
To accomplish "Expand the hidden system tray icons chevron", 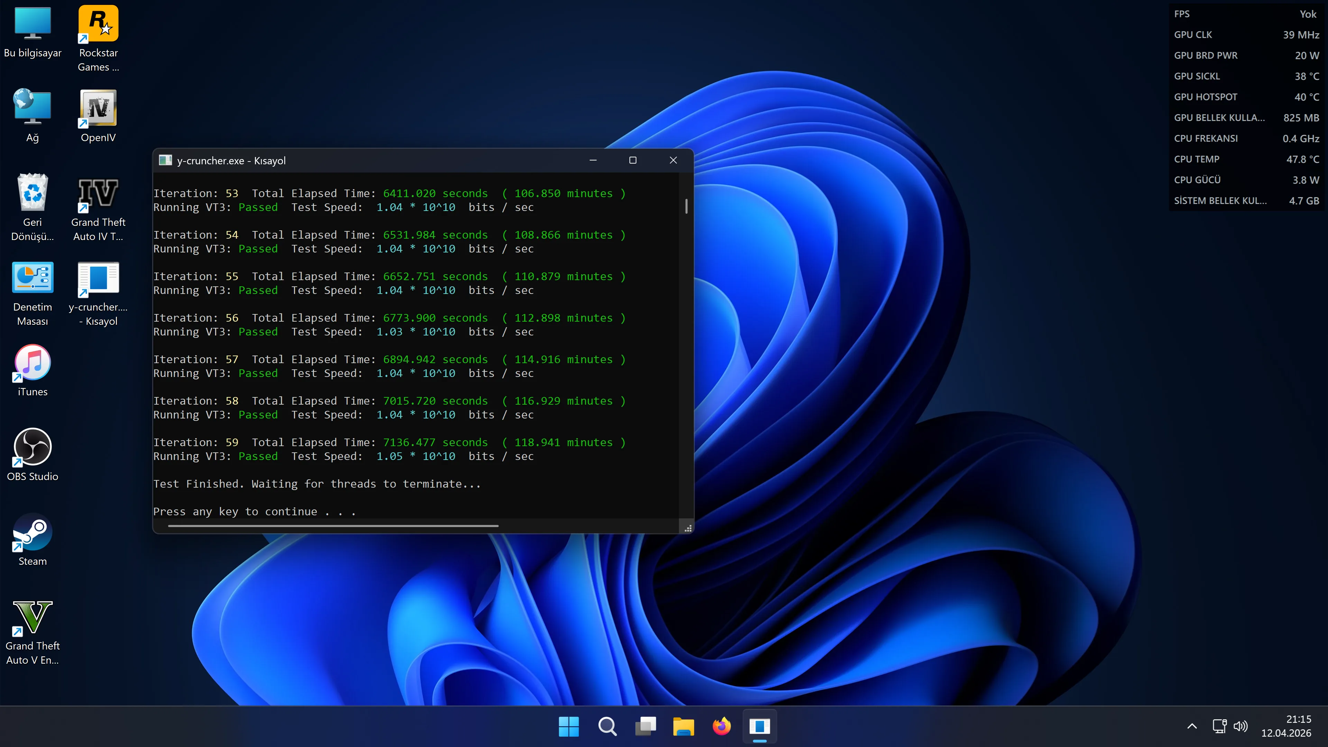I will [1192, 726].
